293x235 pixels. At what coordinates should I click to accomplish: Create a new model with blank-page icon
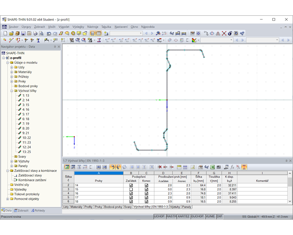[x=5, y=33]
